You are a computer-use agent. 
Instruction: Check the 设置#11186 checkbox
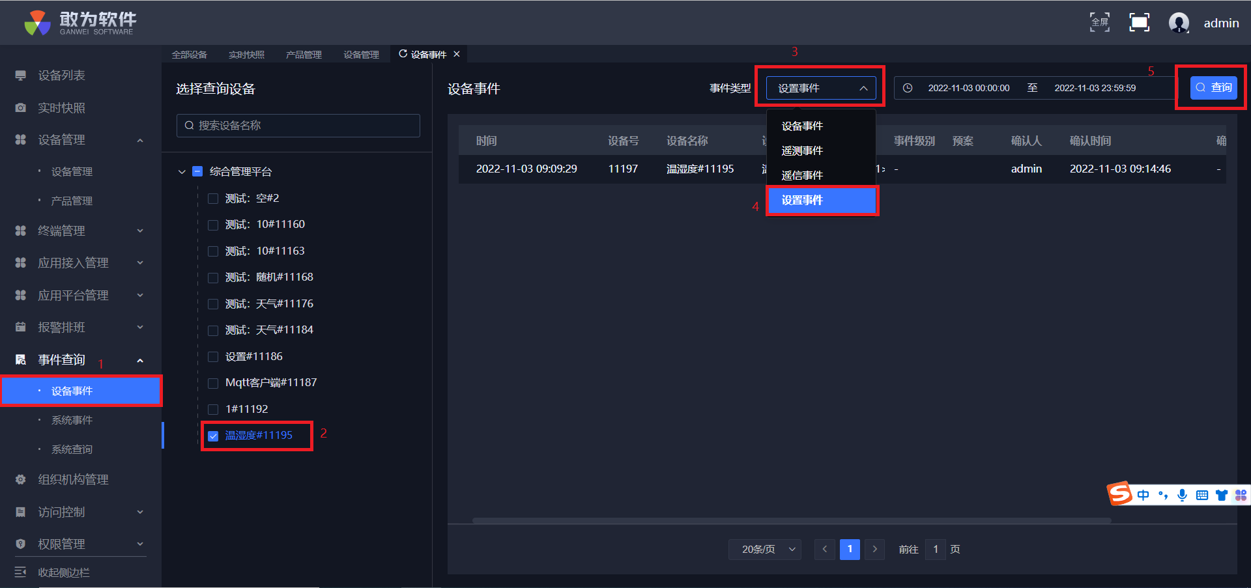click(x=213, y=357)
